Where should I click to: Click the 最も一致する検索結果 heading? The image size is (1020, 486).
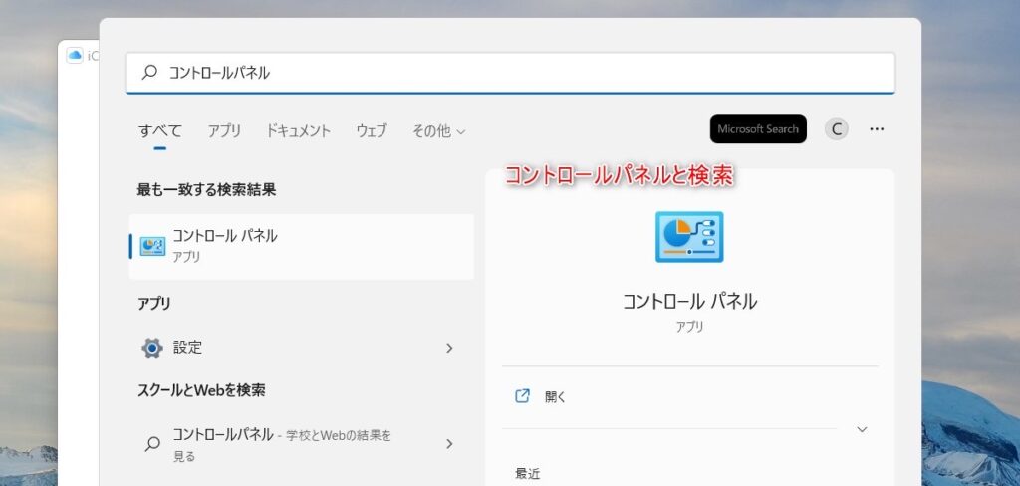[x=206, y=190]
